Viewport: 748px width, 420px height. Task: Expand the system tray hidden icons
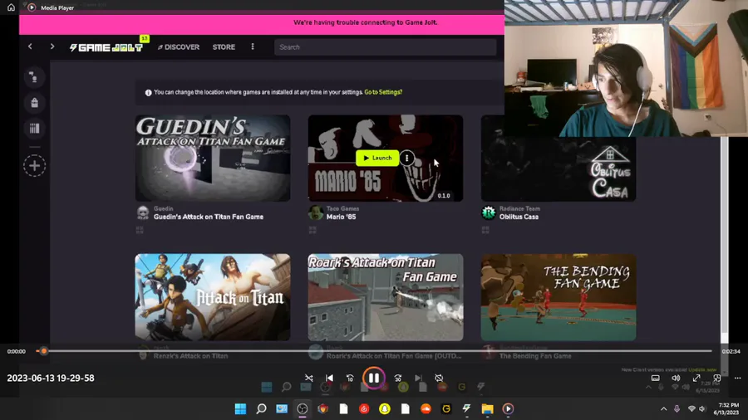(663, 408)
